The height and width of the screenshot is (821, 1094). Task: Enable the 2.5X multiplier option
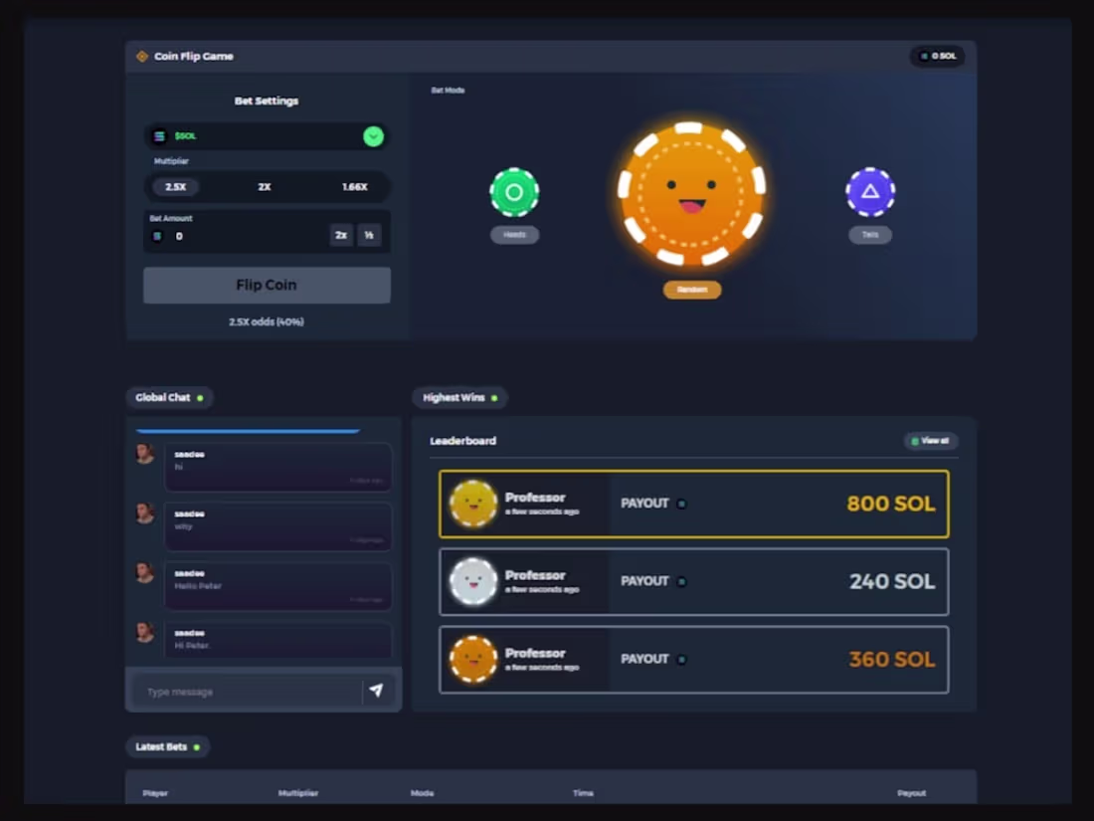(176, 187)
